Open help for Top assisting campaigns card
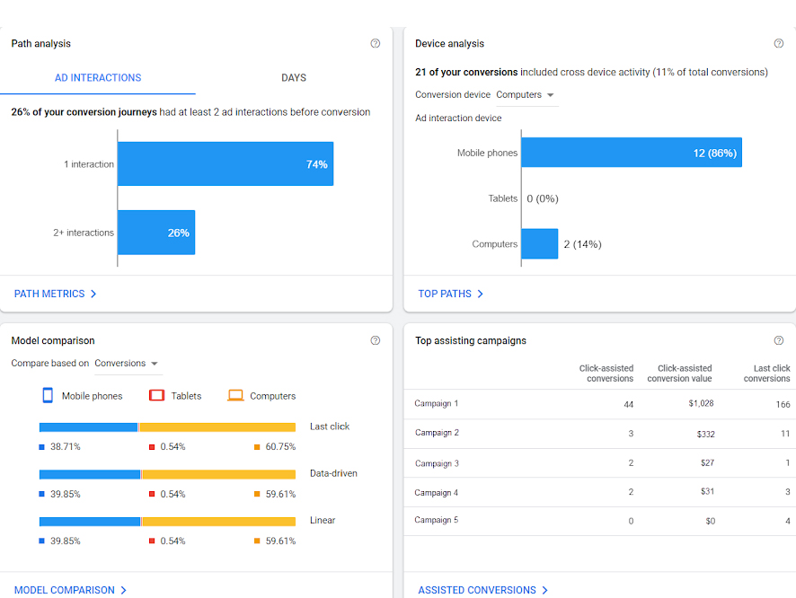This screenshot has width=796, height=598. point(778,340)
